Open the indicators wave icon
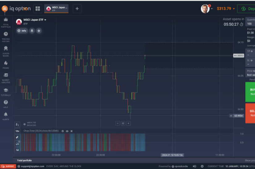 coord(17,144)
